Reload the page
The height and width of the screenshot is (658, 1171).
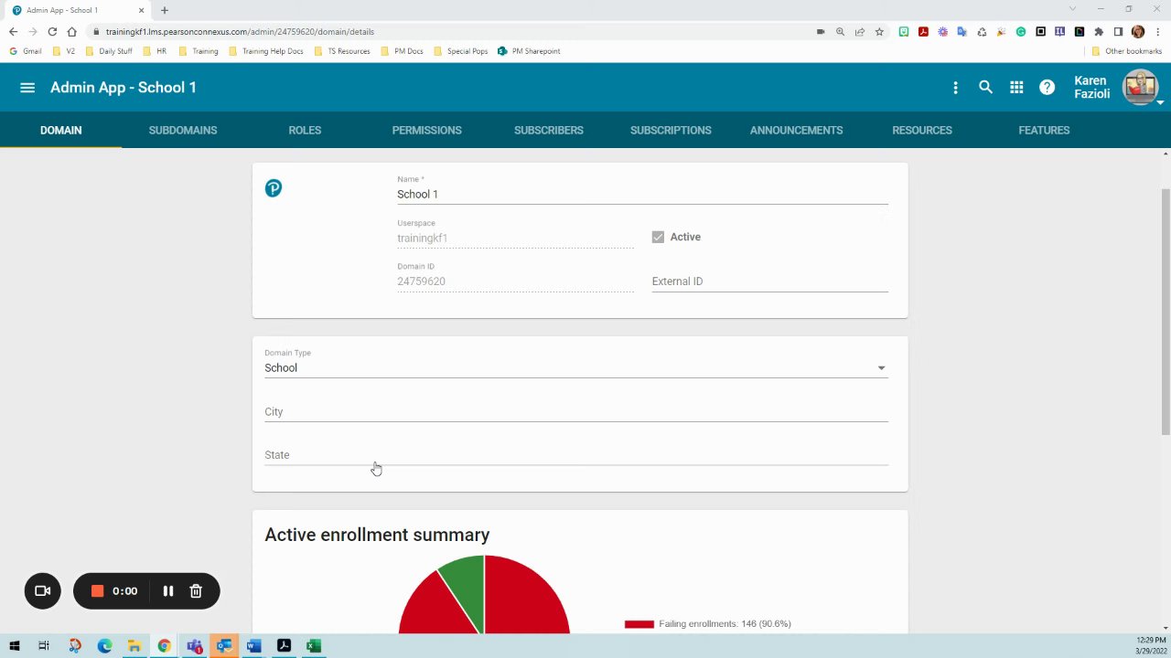coord(52,31)
